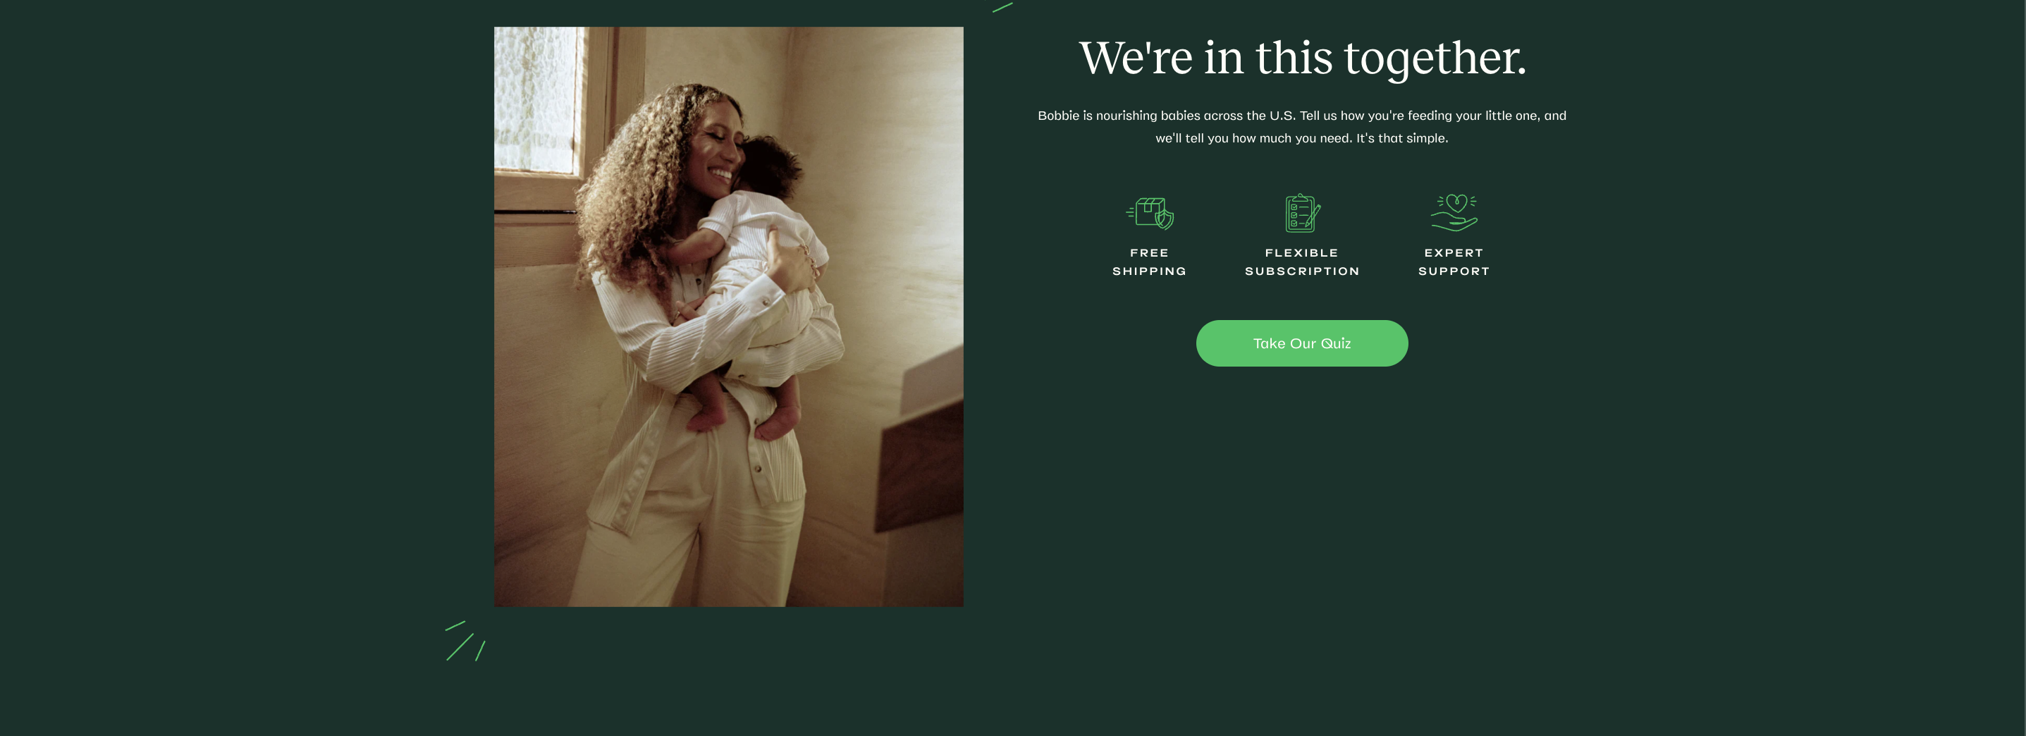Click the green spark lines below the photo
Viewport: 2026px width, 736px height.
[465, 641]
